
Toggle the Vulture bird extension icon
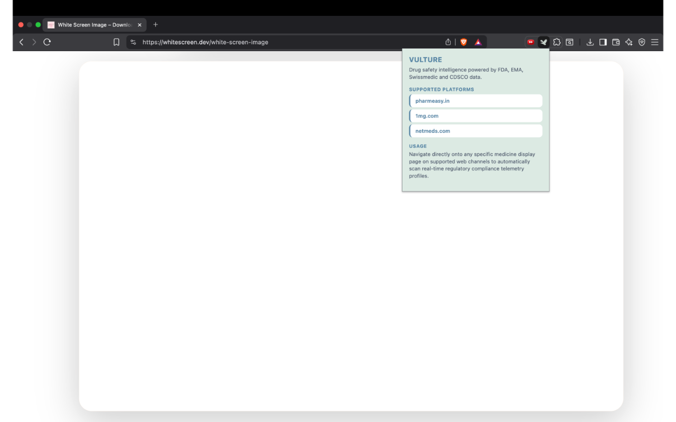[x=543, y=42]
